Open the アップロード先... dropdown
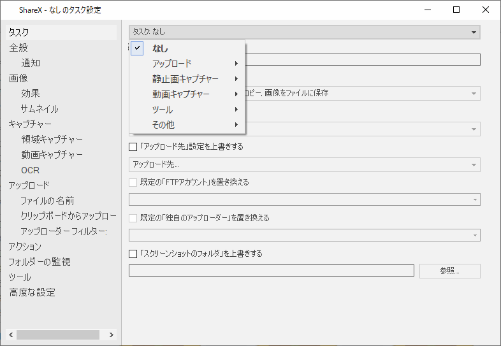This screenshot has width=501, height=346. pos(305,164)
